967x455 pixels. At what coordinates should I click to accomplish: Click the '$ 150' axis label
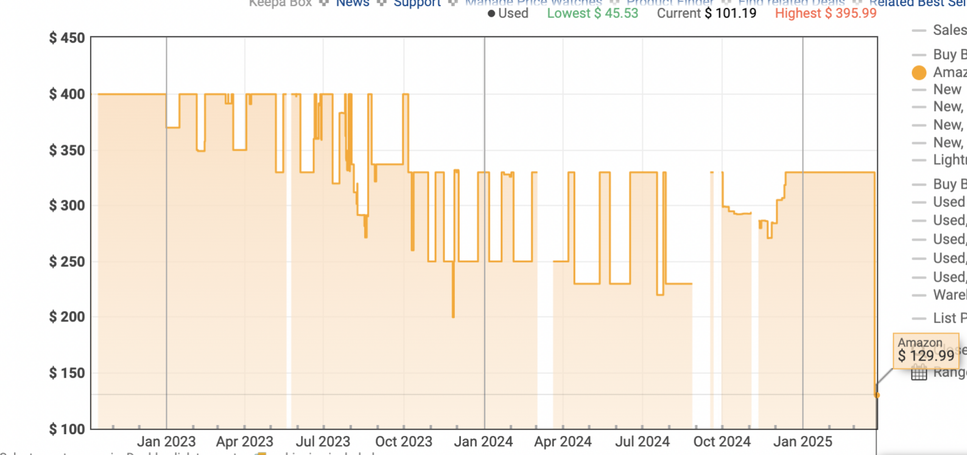tap(67, 373)
